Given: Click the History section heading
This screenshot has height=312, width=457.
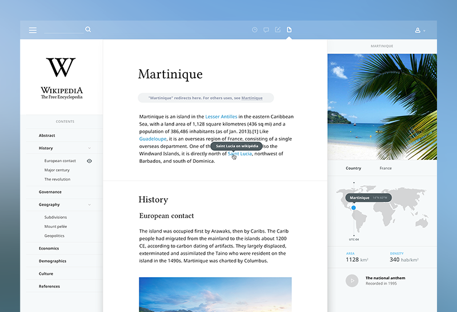Looking at the screenshot, I should pyautogui.click(x=153, y=200).
